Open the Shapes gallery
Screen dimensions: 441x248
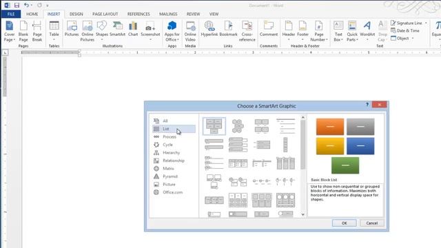point(102,31)
